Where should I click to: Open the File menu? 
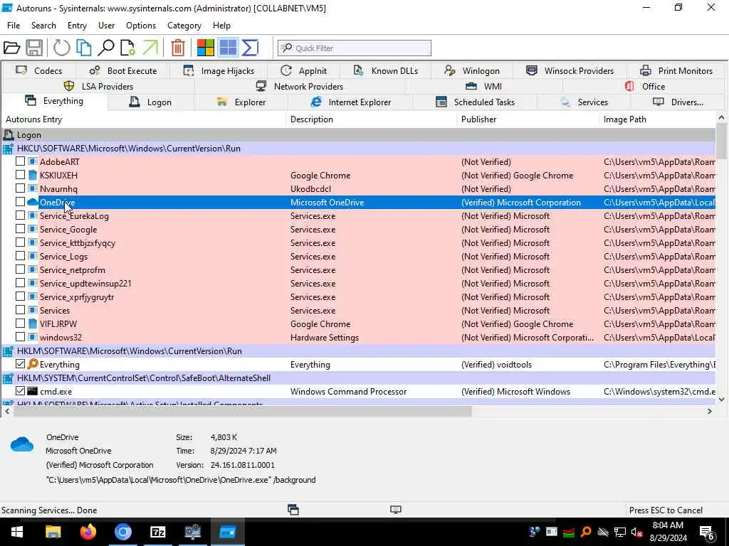14,26
